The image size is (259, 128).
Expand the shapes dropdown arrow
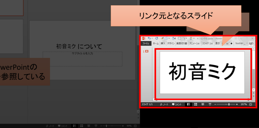click(x=169, y=39)
